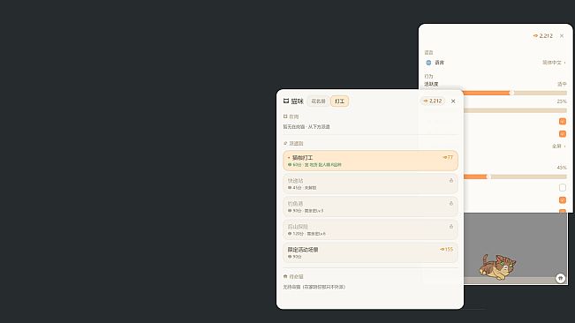Click the 无待命猫 message text
This screenshot has width=575, height=323.
point(314,287)
